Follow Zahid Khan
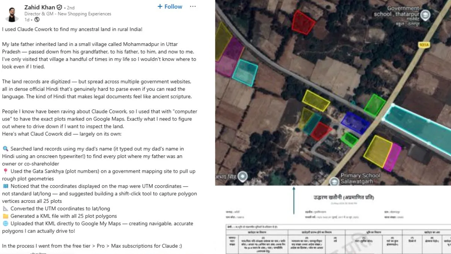This screenshot has height=254, width=451. 170,6
